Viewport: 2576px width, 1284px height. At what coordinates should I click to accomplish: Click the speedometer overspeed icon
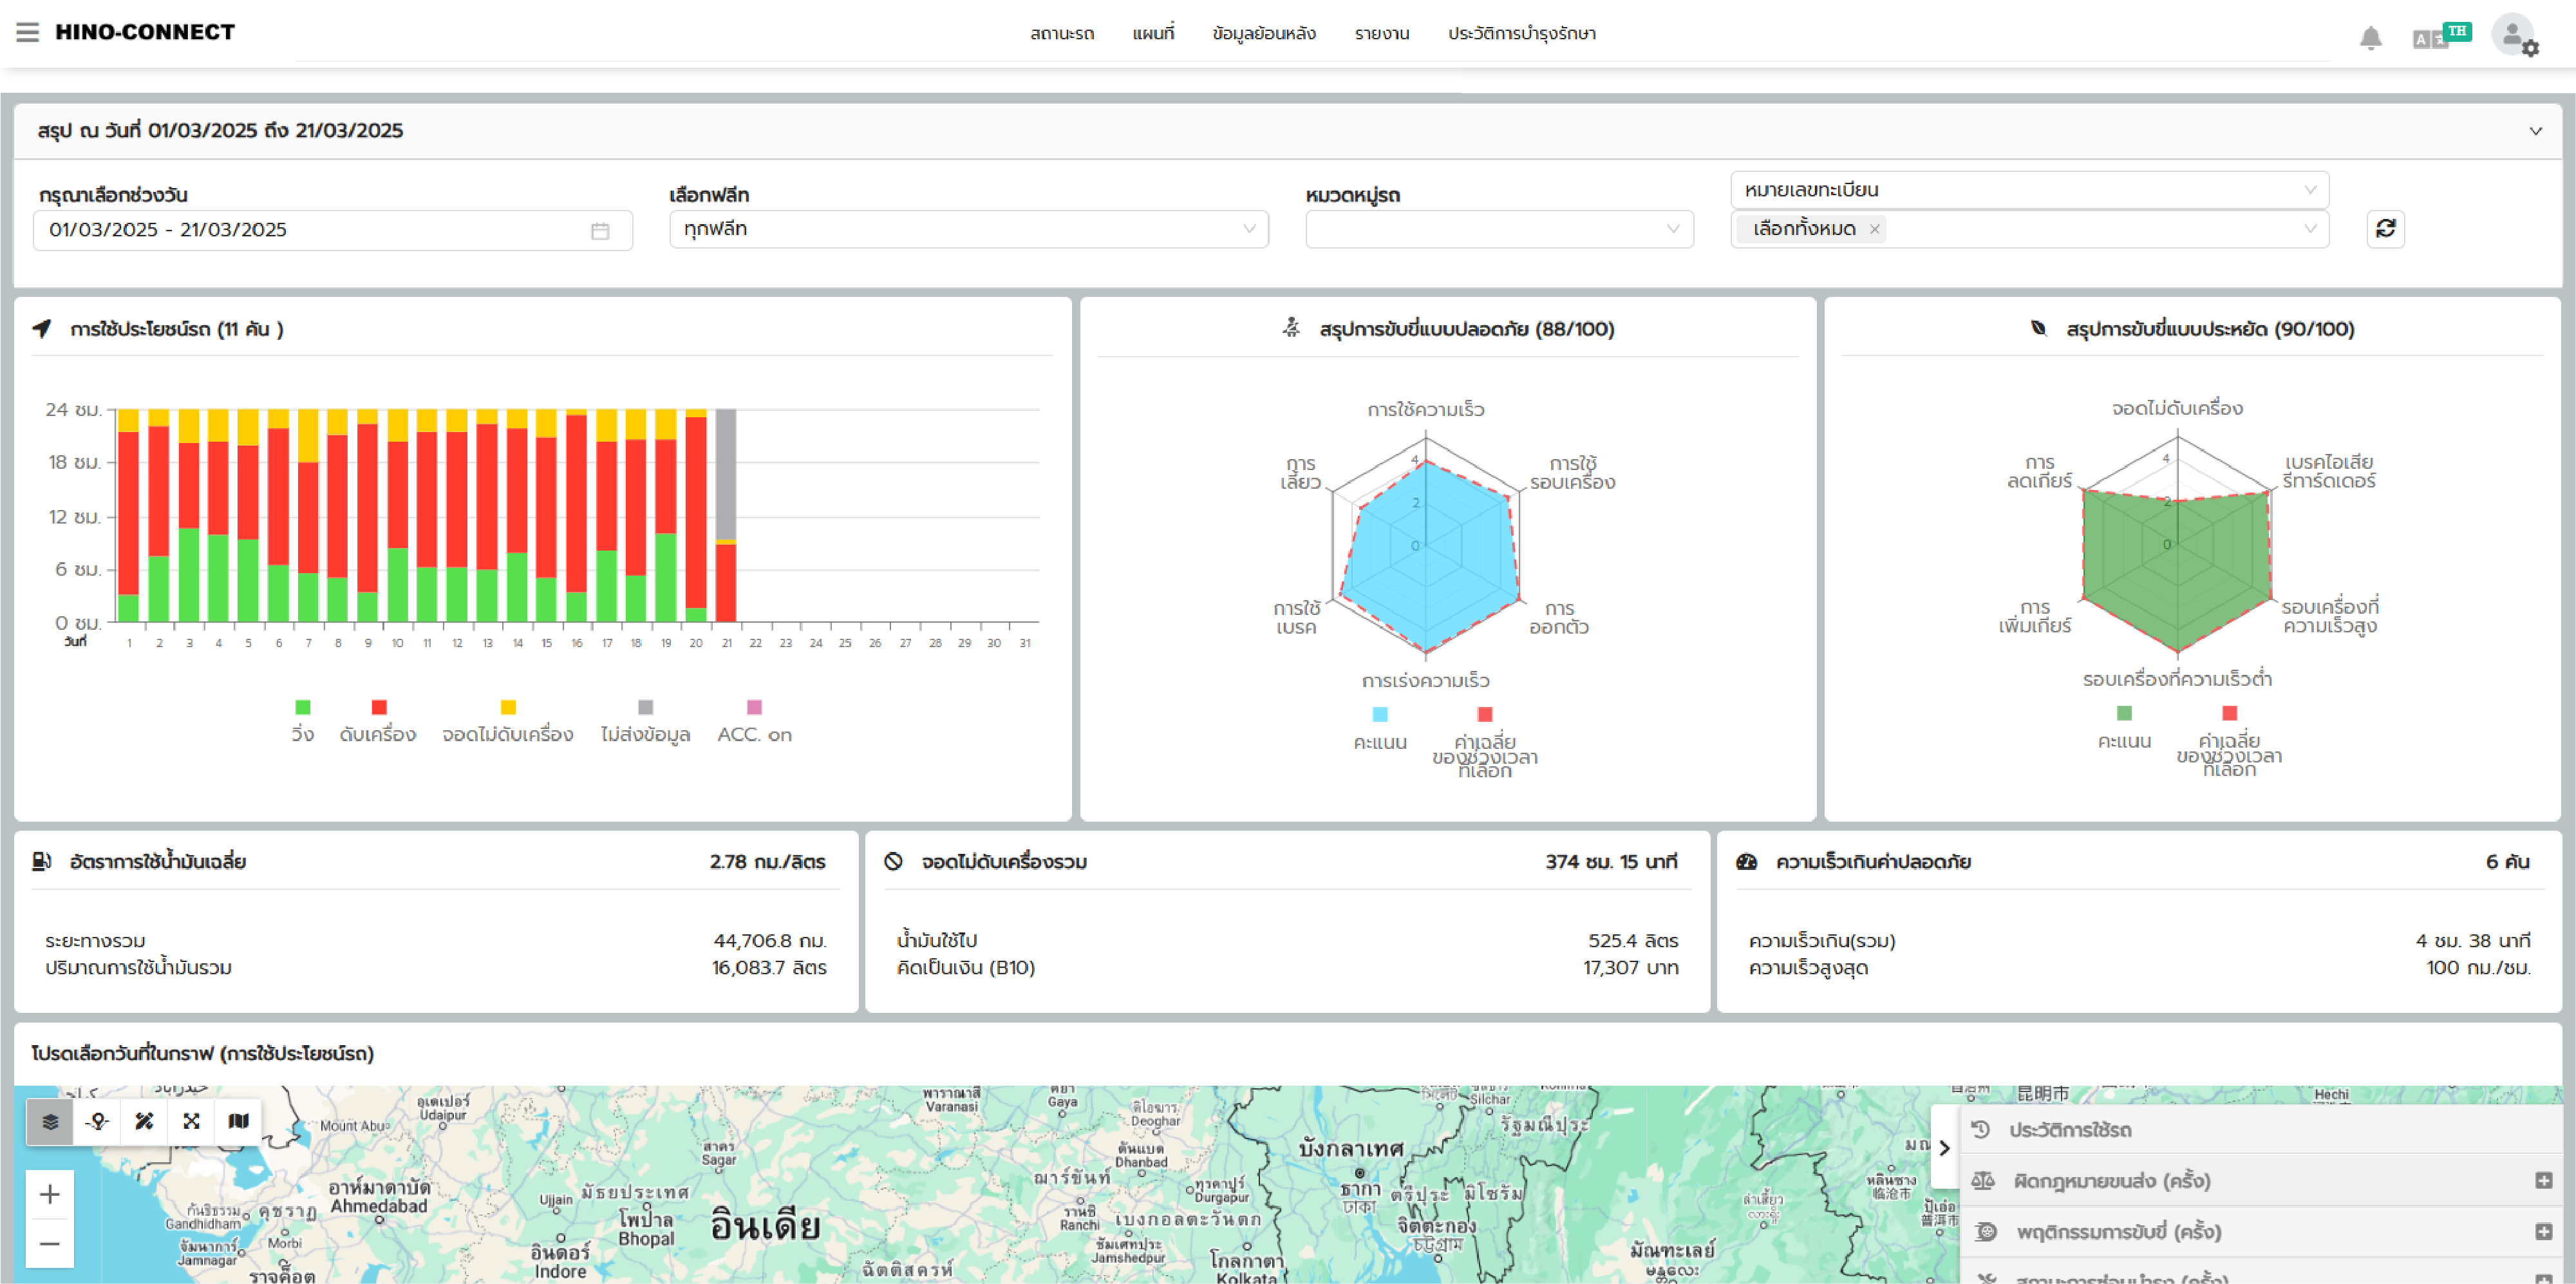[1746, 861]
